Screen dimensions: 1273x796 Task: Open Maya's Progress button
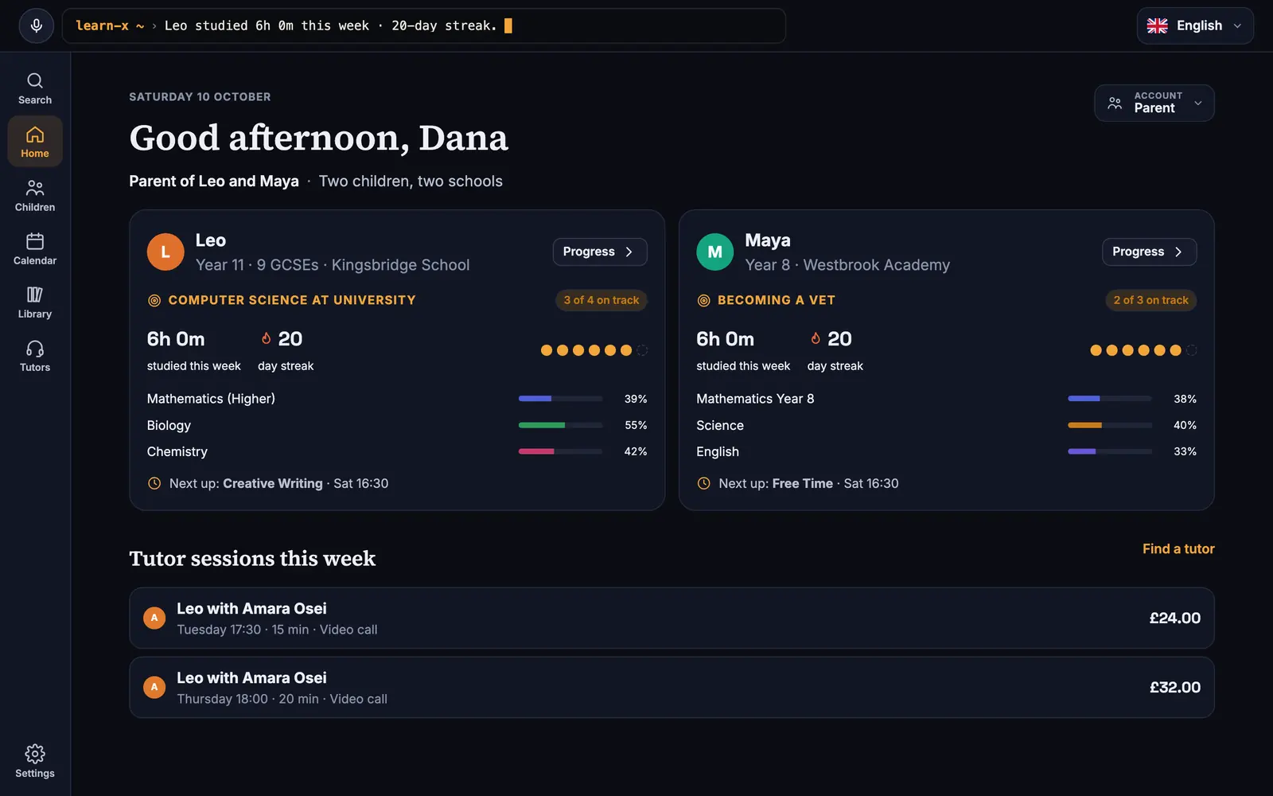(1149, 252)
